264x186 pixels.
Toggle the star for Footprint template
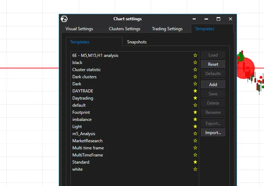[x=195, y=112]
